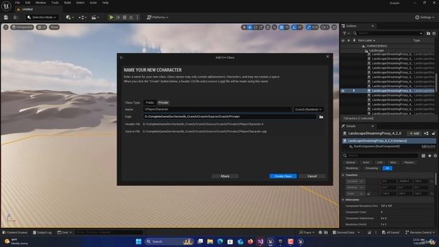This screenshot has width=439, height=247.
Task: Collapse the Transform section in Details
Action: (343, 175)
